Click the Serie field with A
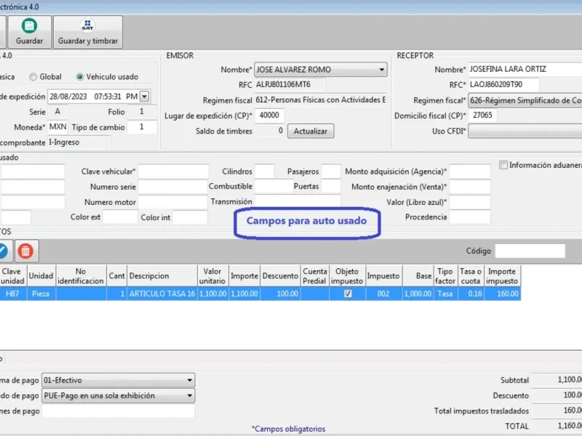Image resolution: width=582 pixels, height=436 pixels. coord(57,112)
